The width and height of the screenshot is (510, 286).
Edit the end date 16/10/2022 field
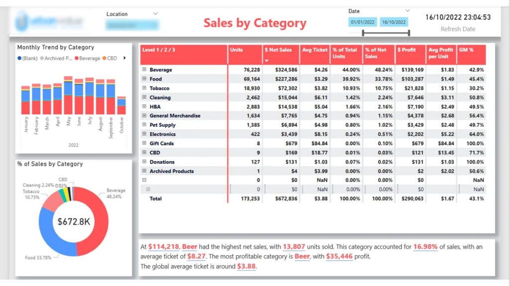pyautogui.click(x=393, y=22)
